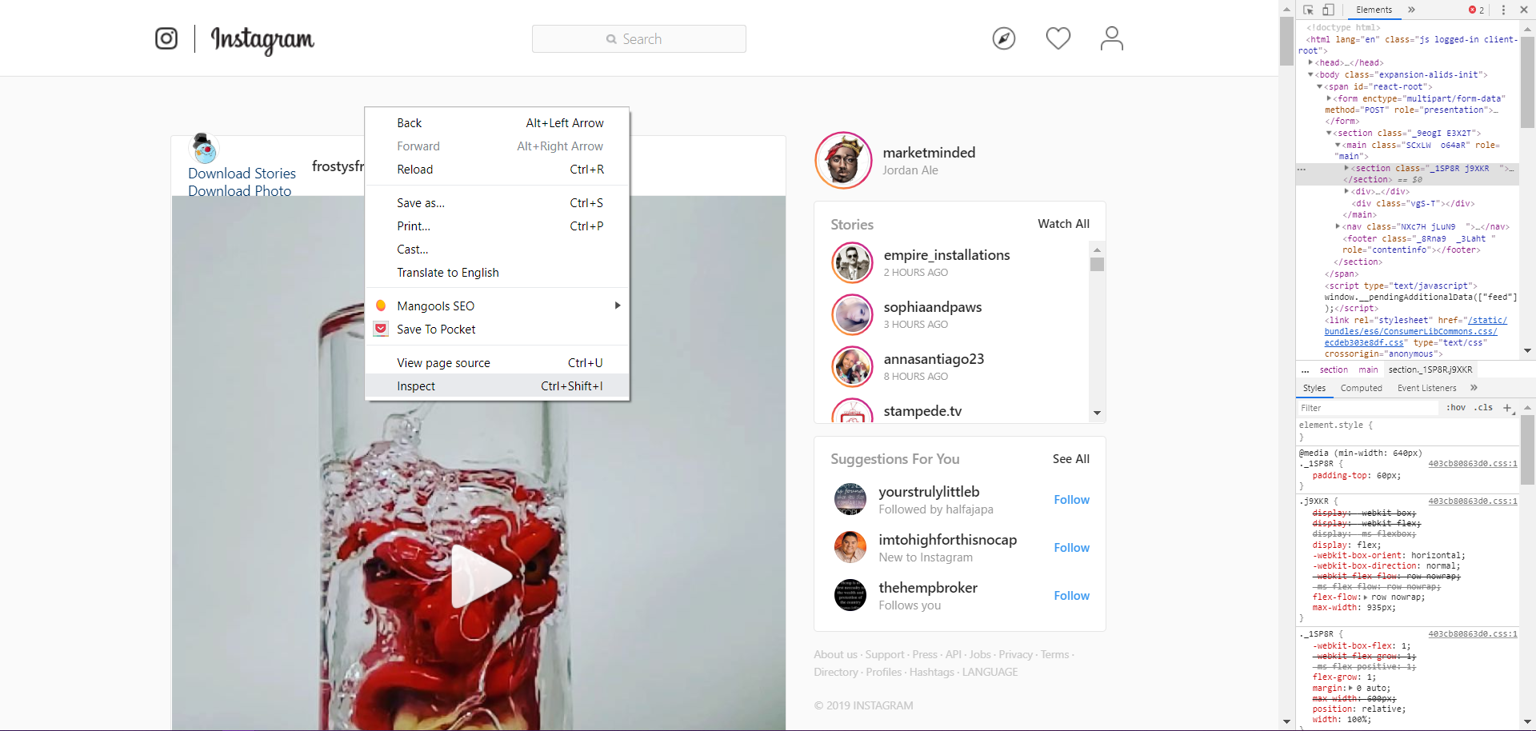Show more Styles pane tabs chevron

tap(1474, 388)
